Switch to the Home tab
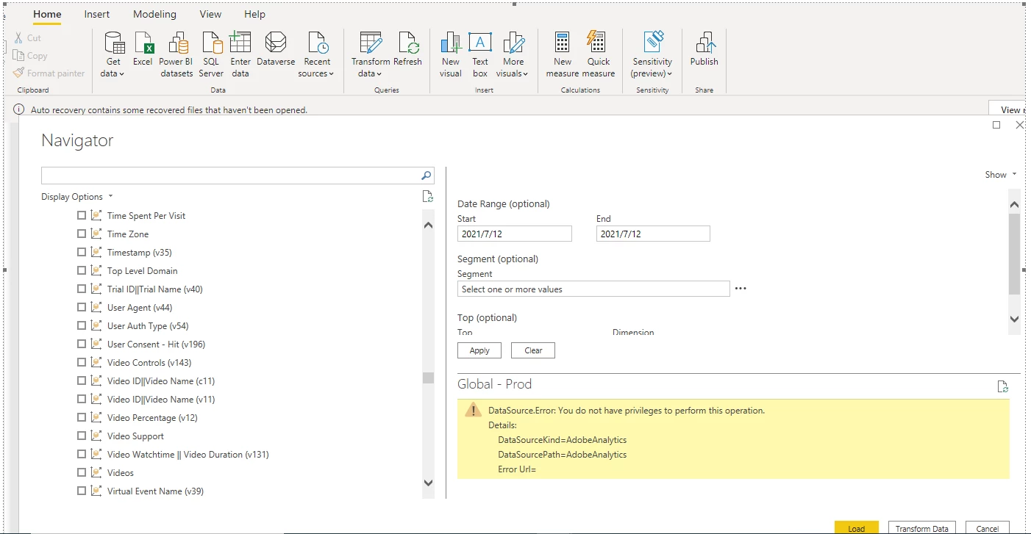The width and height of the screenshot is (1031, 534). point(48,14)
